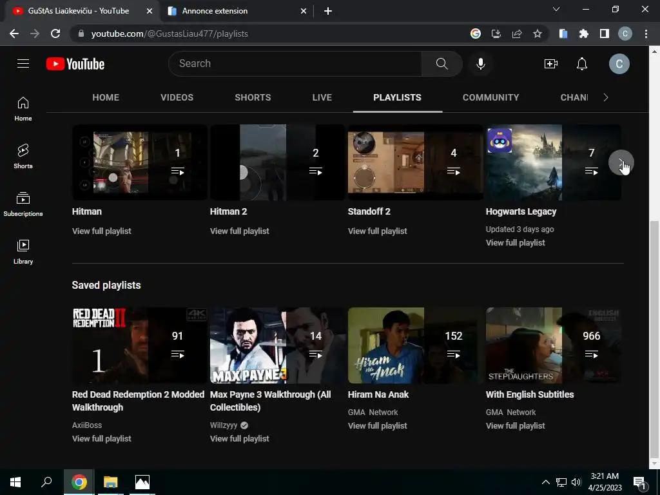View full playlist under Hogwarts Legacy

[515, 243]
